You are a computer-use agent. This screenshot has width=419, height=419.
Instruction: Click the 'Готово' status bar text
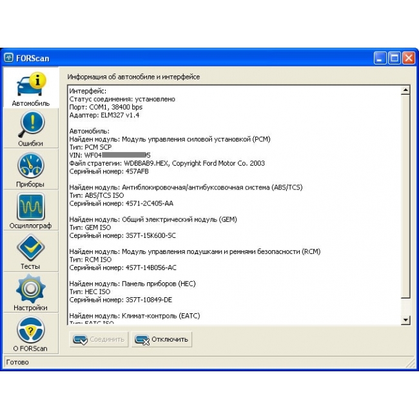pyautogui.click(x=17, y=362)
